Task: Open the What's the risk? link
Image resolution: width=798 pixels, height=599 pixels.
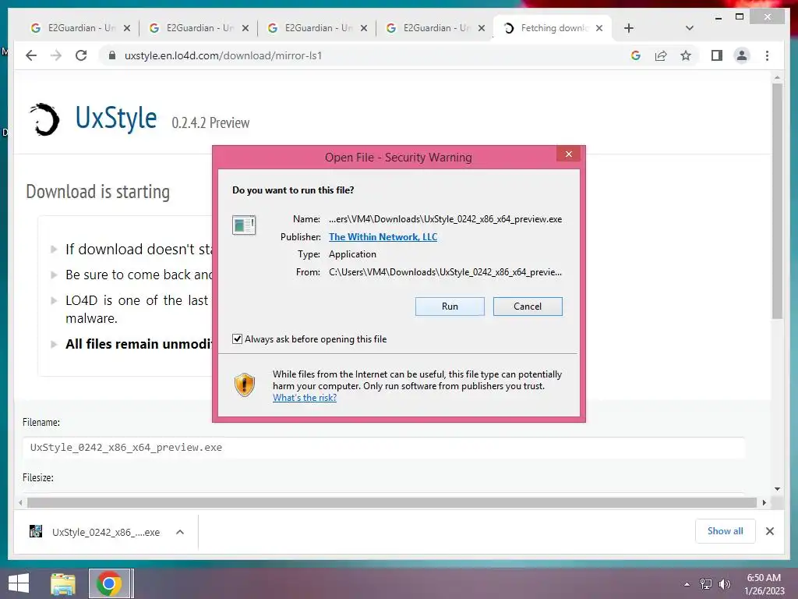Action: tap(305, 398)
